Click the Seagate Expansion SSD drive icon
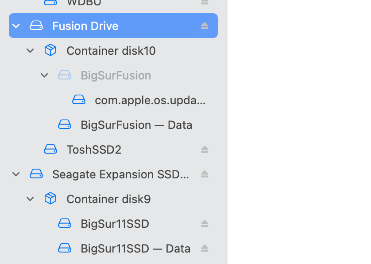Screen dimensions: 371x264 pyautogui.click(x=36, y=174)
